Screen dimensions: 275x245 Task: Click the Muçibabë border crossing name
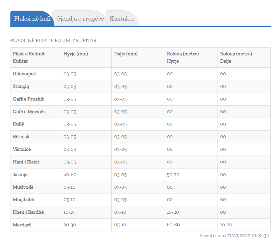point(23,199)
